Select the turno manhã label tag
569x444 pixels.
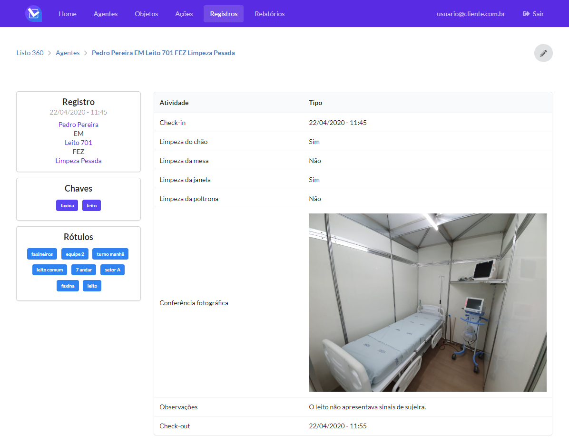pos(110,254)
